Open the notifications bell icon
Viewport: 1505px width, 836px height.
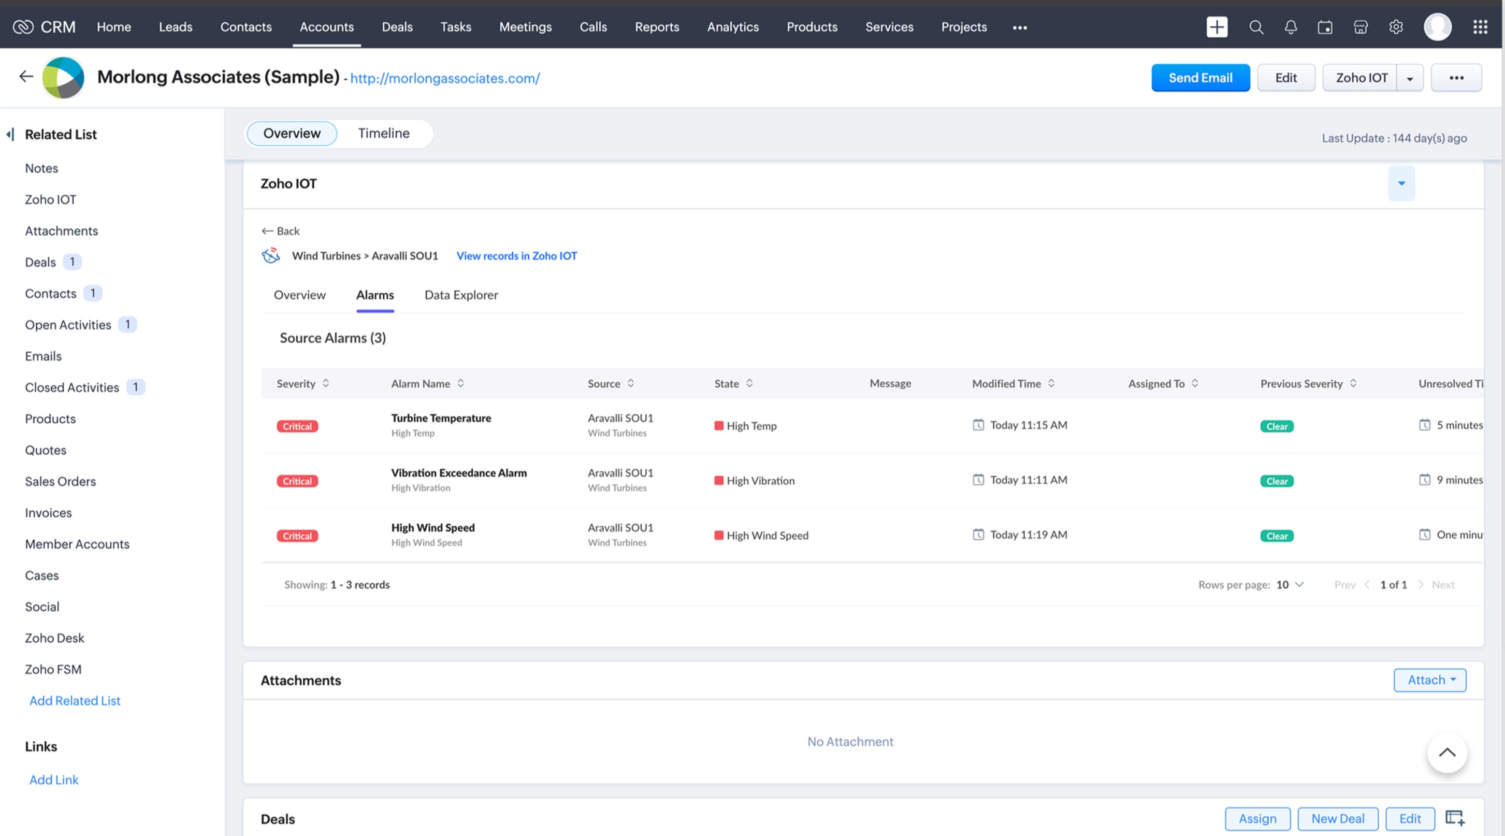click(1291, 27)
